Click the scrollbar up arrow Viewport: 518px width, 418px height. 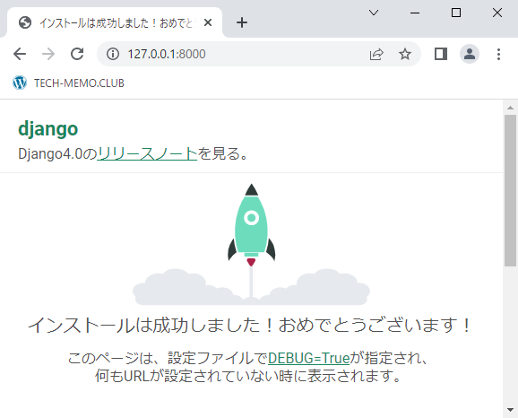pos(510,108)
